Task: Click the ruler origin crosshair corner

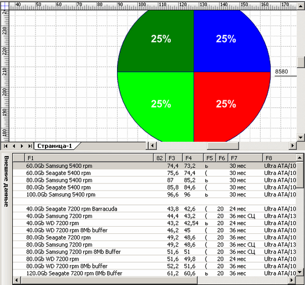Action: 5,6
